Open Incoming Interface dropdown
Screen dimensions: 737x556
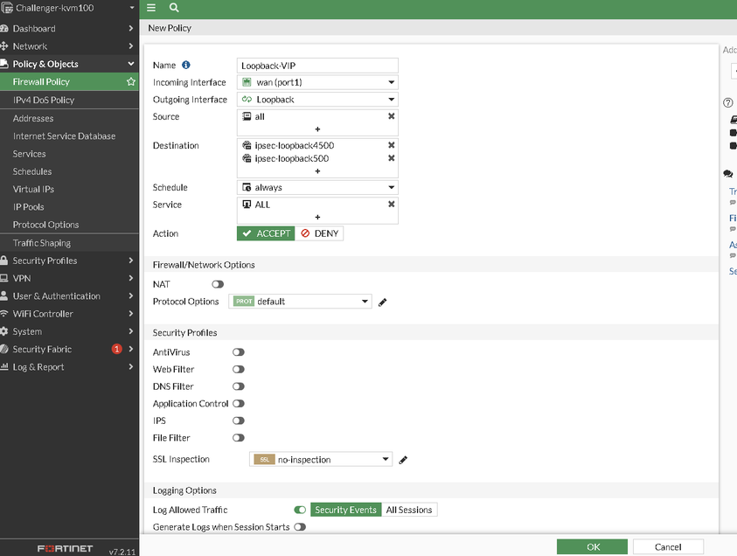(317, 82)
